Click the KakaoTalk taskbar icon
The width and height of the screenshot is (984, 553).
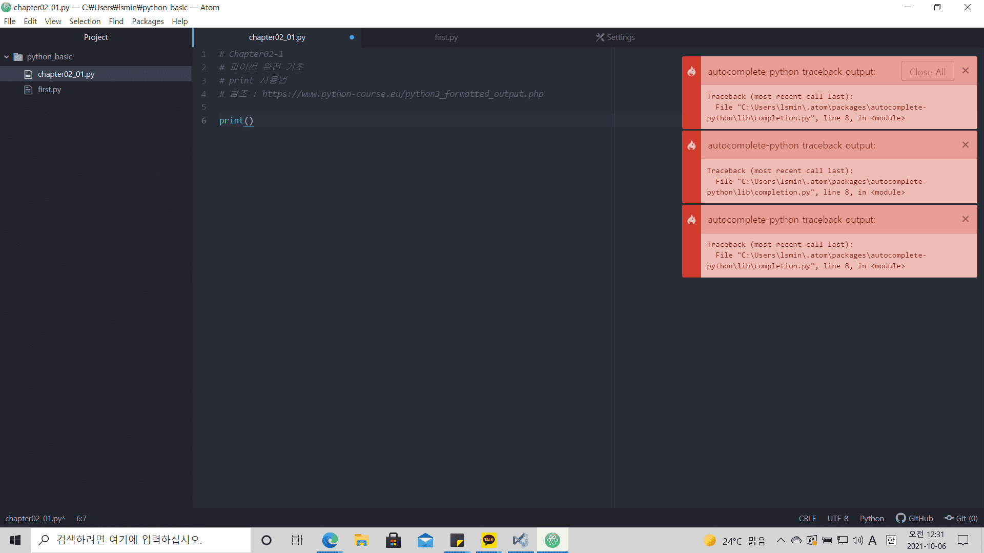click(488, 540)
